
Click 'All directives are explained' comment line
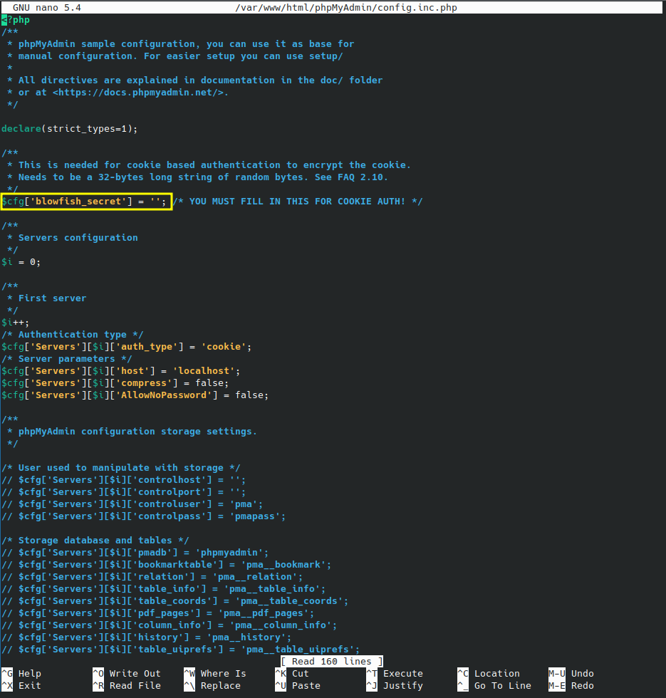click(195, 80)
